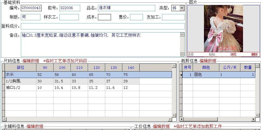261x130 pixels.
Task: Open the 类型 dropdown arrow
Action: (x=182, y=8)
